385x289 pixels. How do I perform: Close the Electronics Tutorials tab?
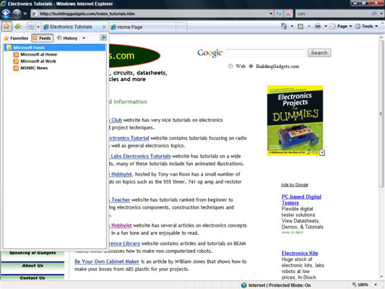coord(104,27)
